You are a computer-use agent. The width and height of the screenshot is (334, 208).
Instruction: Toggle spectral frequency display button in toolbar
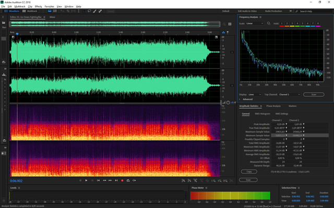point(50,11)
